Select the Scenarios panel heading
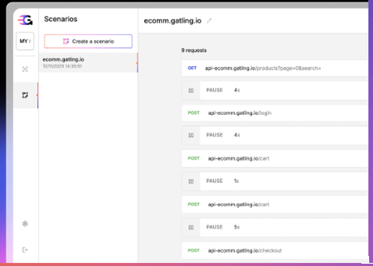The height and width of the screenshot is (266, 373). (x=60, y=19)
